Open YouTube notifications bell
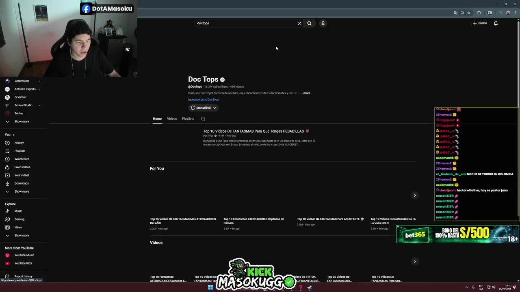Screen dimensions: 520x292 point(496,23)
